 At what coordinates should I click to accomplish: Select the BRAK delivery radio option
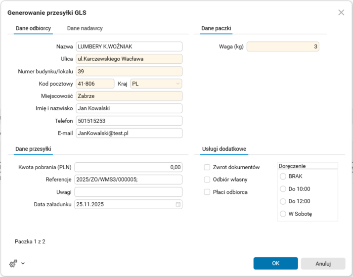[283, 176]
